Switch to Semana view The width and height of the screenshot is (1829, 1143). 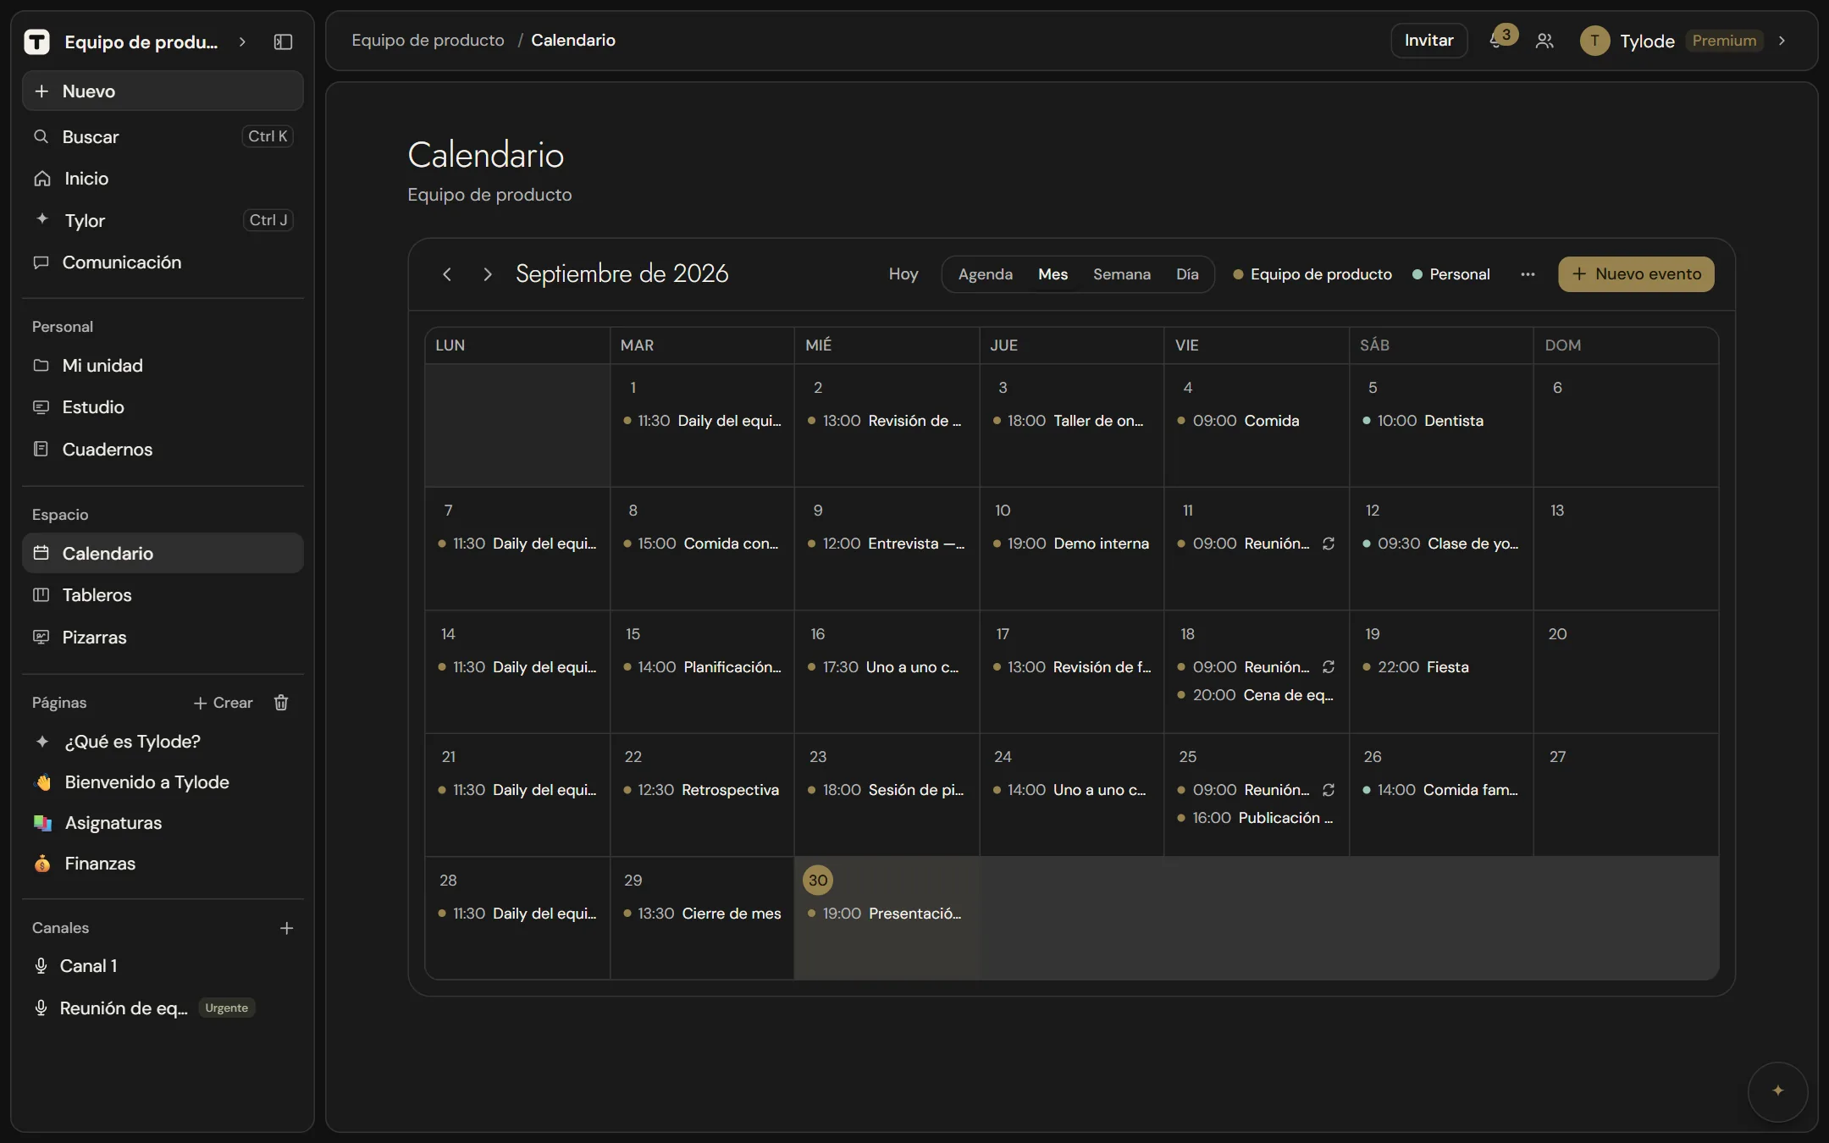pos(1122,274)
